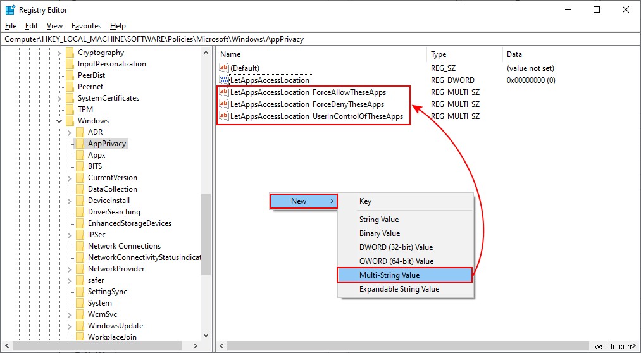Expand the WcmSvc key
This screenshot has height=353, width=641.
pos(70,314)
